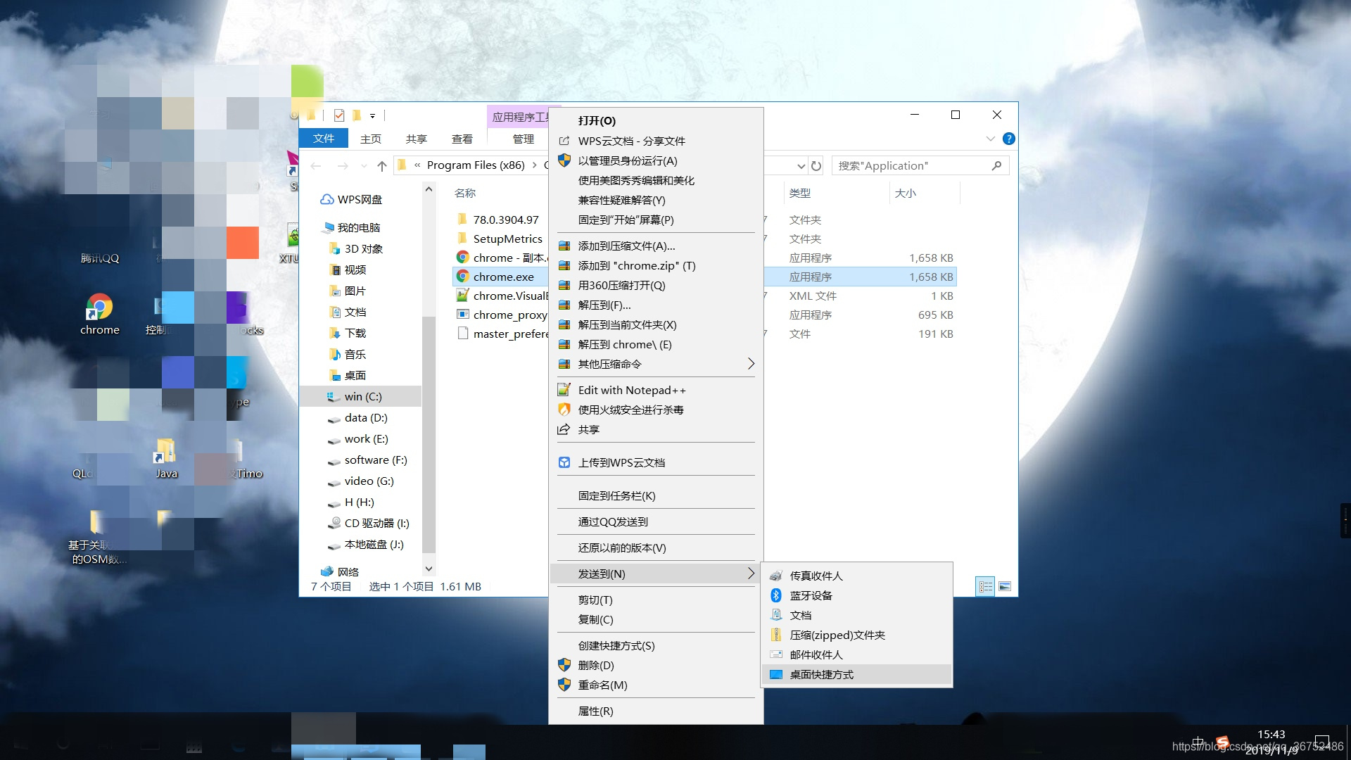This screenshot has height=760, width=1351.
Task: Customize quick access toolbar dropdown arrow
Action: coord(373,115)
